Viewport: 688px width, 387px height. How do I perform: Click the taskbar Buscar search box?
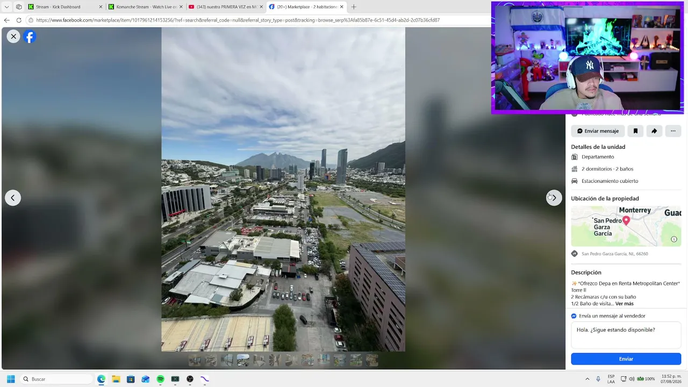[56, 379]
